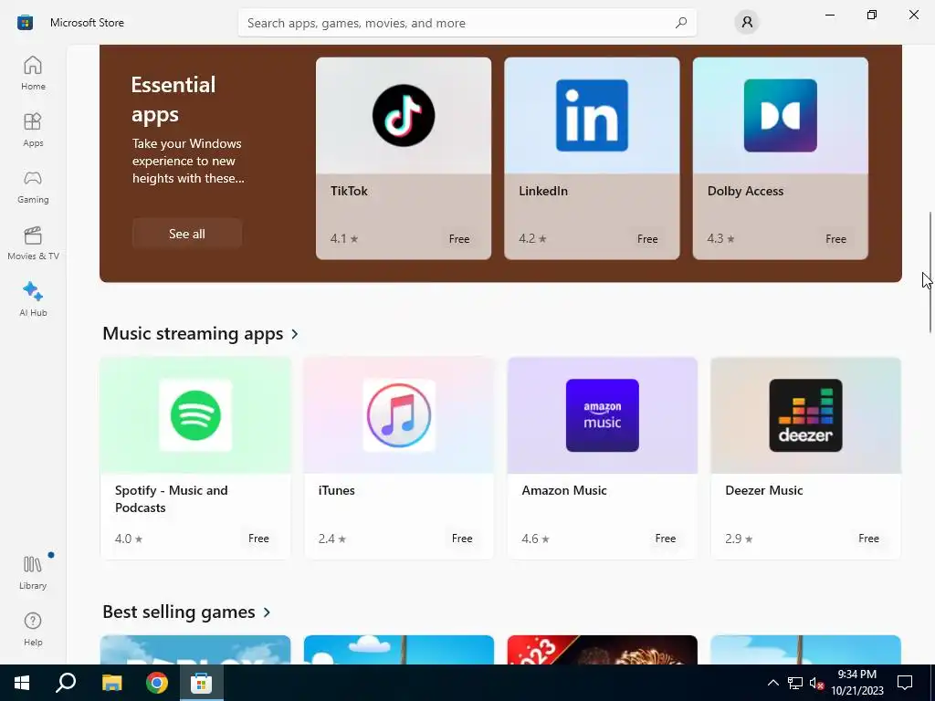Viewport: 935px width, 701px height.
Task: Click Amazon Music's 4.6 star rating
Action: pyautogui.click(x=535, y=539)
